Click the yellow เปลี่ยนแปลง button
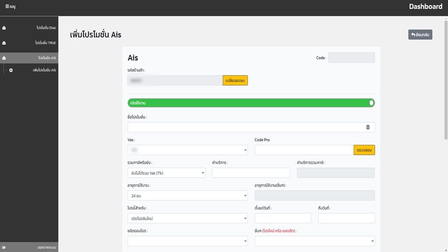 tap(235, 80)
